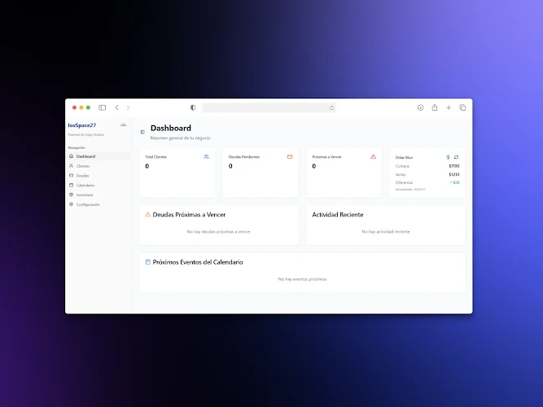Open Calendario in the sidebar navigation
The image size is (543, 407).
[x=99, y=186]
